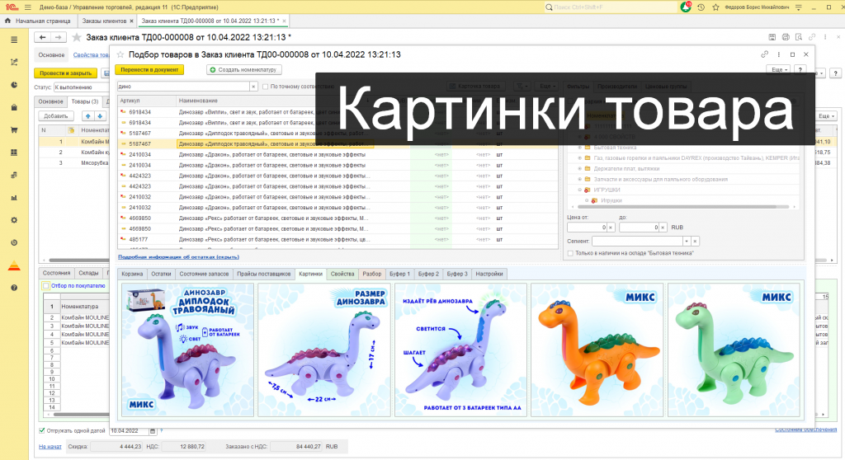
Task: Open the help question mark icon in sidebar
Action: coord(14,288)
